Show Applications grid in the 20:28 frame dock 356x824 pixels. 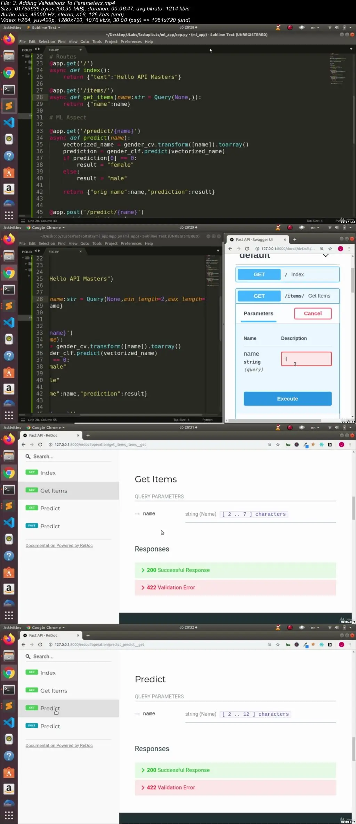pos(9,215)
